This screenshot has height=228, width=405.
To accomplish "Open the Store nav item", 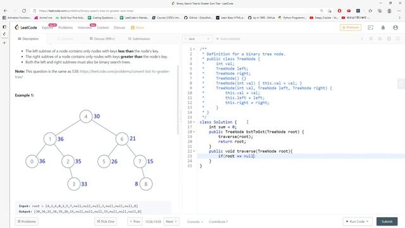I will (x=137, y=28).
